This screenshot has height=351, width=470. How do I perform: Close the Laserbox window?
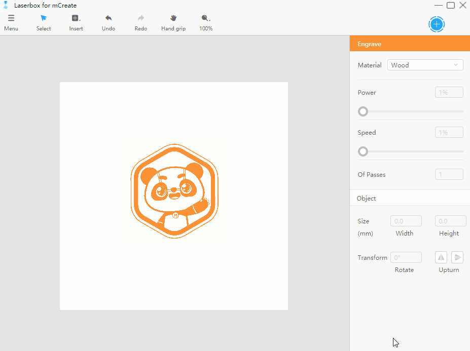click(x=463, y=5)
